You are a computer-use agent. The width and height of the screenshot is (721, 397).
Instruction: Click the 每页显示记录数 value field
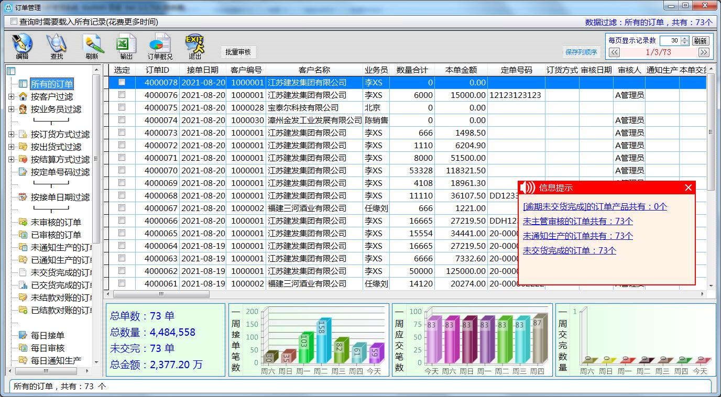671,40
